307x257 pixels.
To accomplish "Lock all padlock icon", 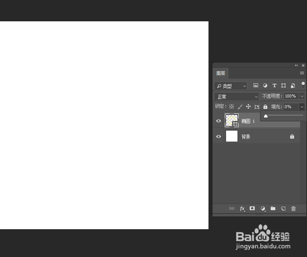I will pyautogui.click(x=265, y=107).
